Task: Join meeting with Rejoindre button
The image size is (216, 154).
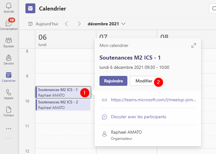Action: [113, 81]
